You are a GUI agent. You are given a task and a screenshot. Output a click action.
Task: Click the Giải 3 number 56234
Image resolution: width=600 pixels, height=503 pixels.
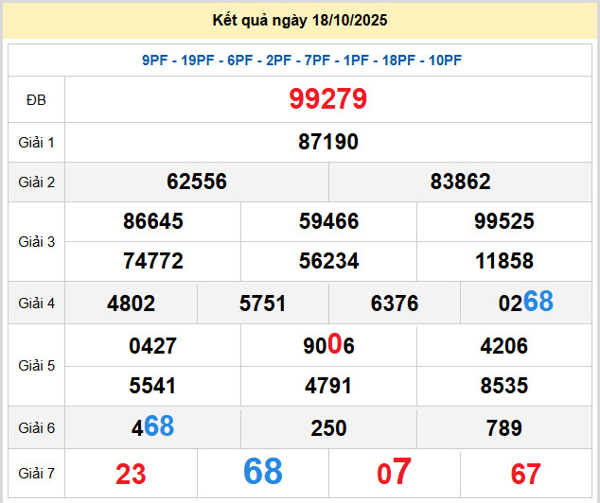tap(328, 261)
